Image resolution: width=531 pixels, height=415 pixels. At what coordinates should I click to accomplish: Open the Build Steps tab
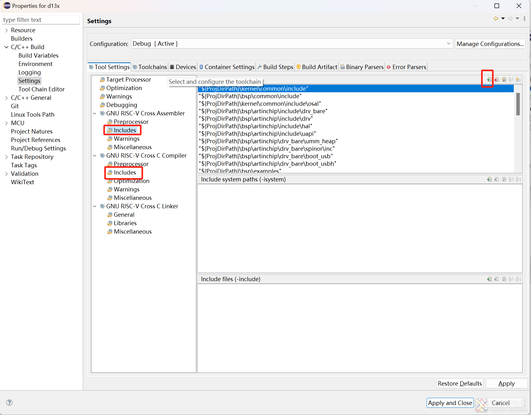click(x=275, y=67)
